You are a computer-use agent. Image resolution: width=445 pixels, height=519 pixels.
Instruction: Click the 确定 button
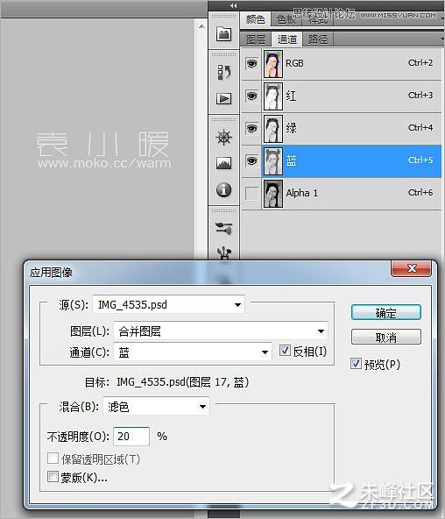(x=385, y=312)
